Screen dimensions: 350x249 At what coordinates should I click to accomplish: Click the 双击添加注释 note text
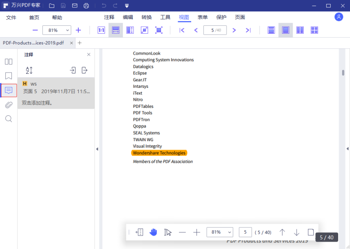(37, 103)
